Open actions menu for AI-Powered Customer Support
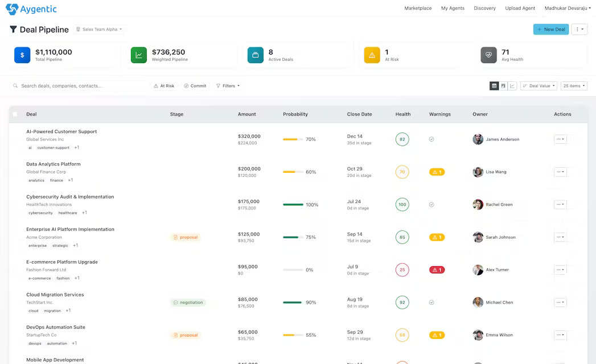Screen dimensions: 596x364 (560, 139)
